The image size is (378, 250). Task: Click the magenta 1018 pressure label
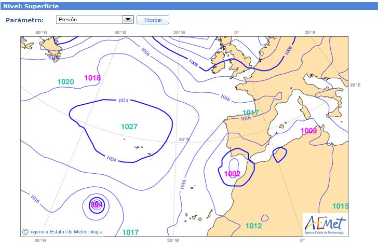[x=92, y=78]
